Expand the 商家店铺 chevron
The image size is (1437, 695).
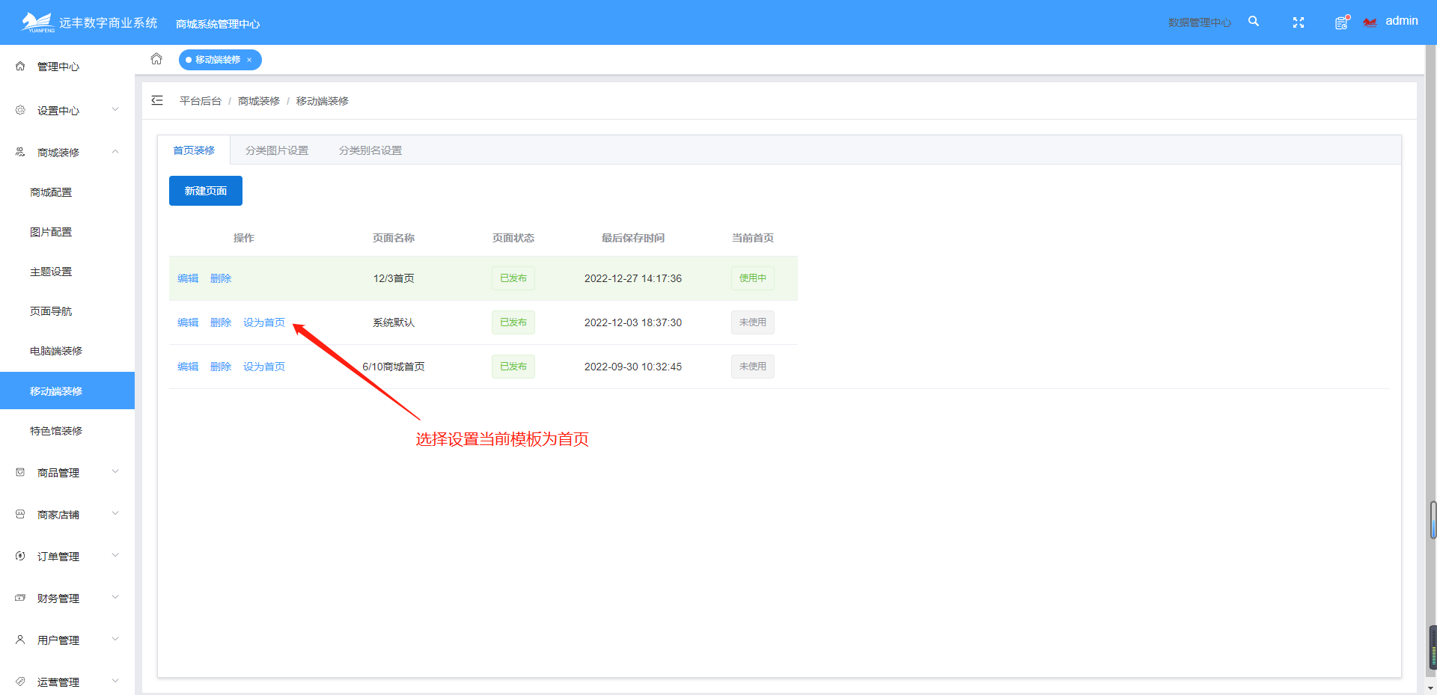115,513
